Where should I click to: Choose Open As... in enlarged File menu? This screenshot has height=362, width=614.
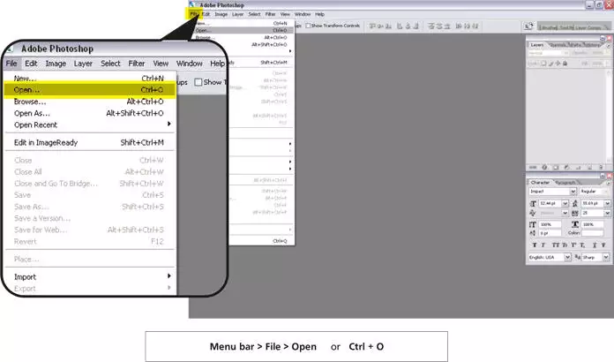click(x=90, y=113)
